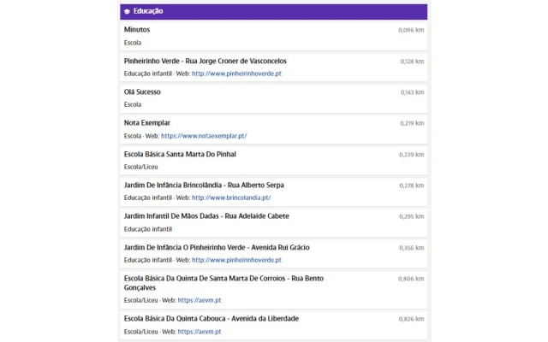The height and width of the screenshot is (342, 548).
Task: Choose Escola Básica Santa Marta Do Pinhal
Action: point(180,154)
